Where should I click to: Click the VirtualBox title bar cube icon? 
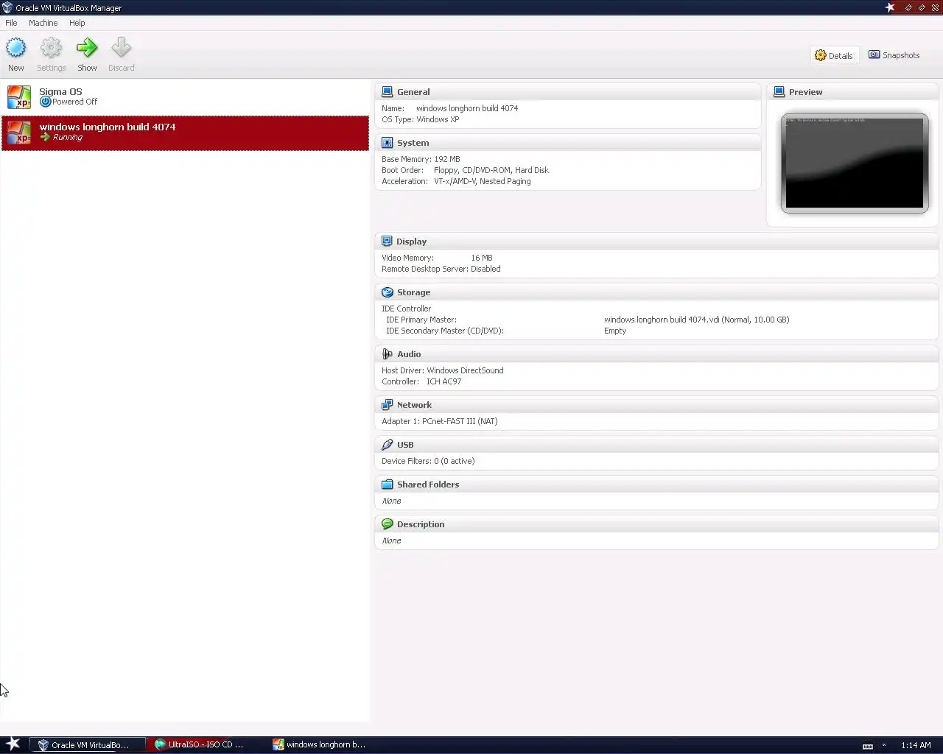tap(7, 7)
